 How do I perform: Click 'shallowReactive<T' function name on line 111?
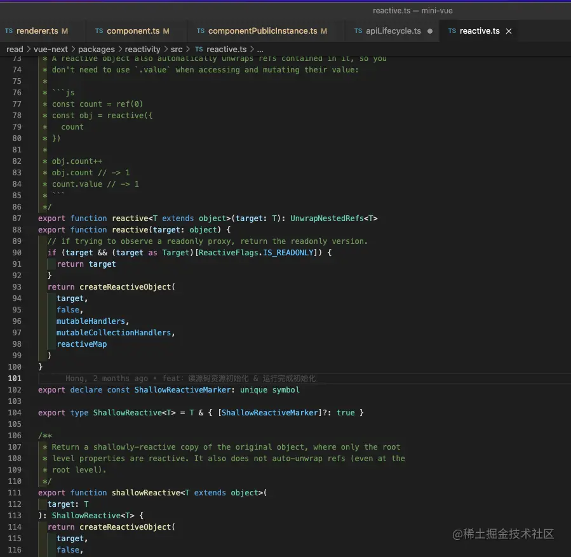point(151,493)
